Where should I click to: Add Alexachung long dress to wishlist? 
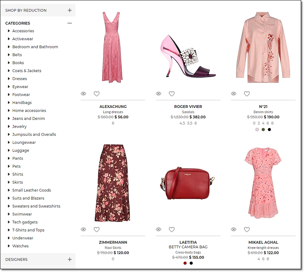click(x=97, y=94)
